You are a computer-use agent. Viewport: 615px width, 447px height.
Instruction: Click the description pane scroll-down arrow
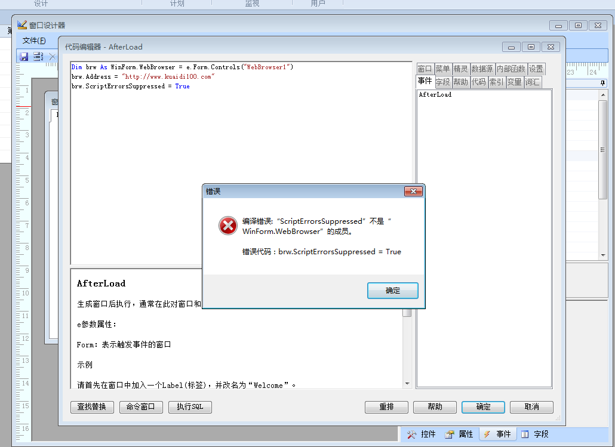pyautogui.click(x=407, y=384)
